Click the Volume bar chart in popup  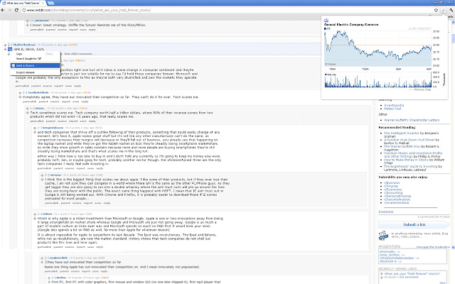coord(378,80)
